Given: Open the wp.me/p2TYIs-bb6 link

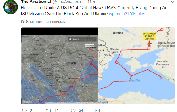Looking at the screenshot, I should click(x=127, y=14).
